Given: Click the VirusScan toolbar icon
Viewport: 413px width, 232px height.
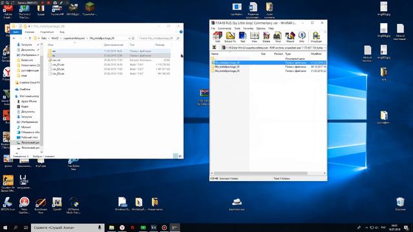Looking at the screenshot, I should click(x=316, y=37).
